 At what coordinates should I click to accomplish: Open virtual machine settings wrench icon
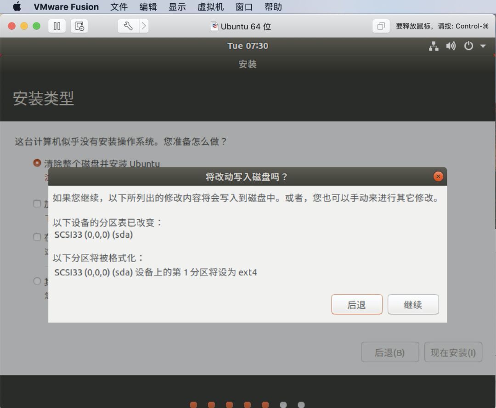(x=128, y=26)
